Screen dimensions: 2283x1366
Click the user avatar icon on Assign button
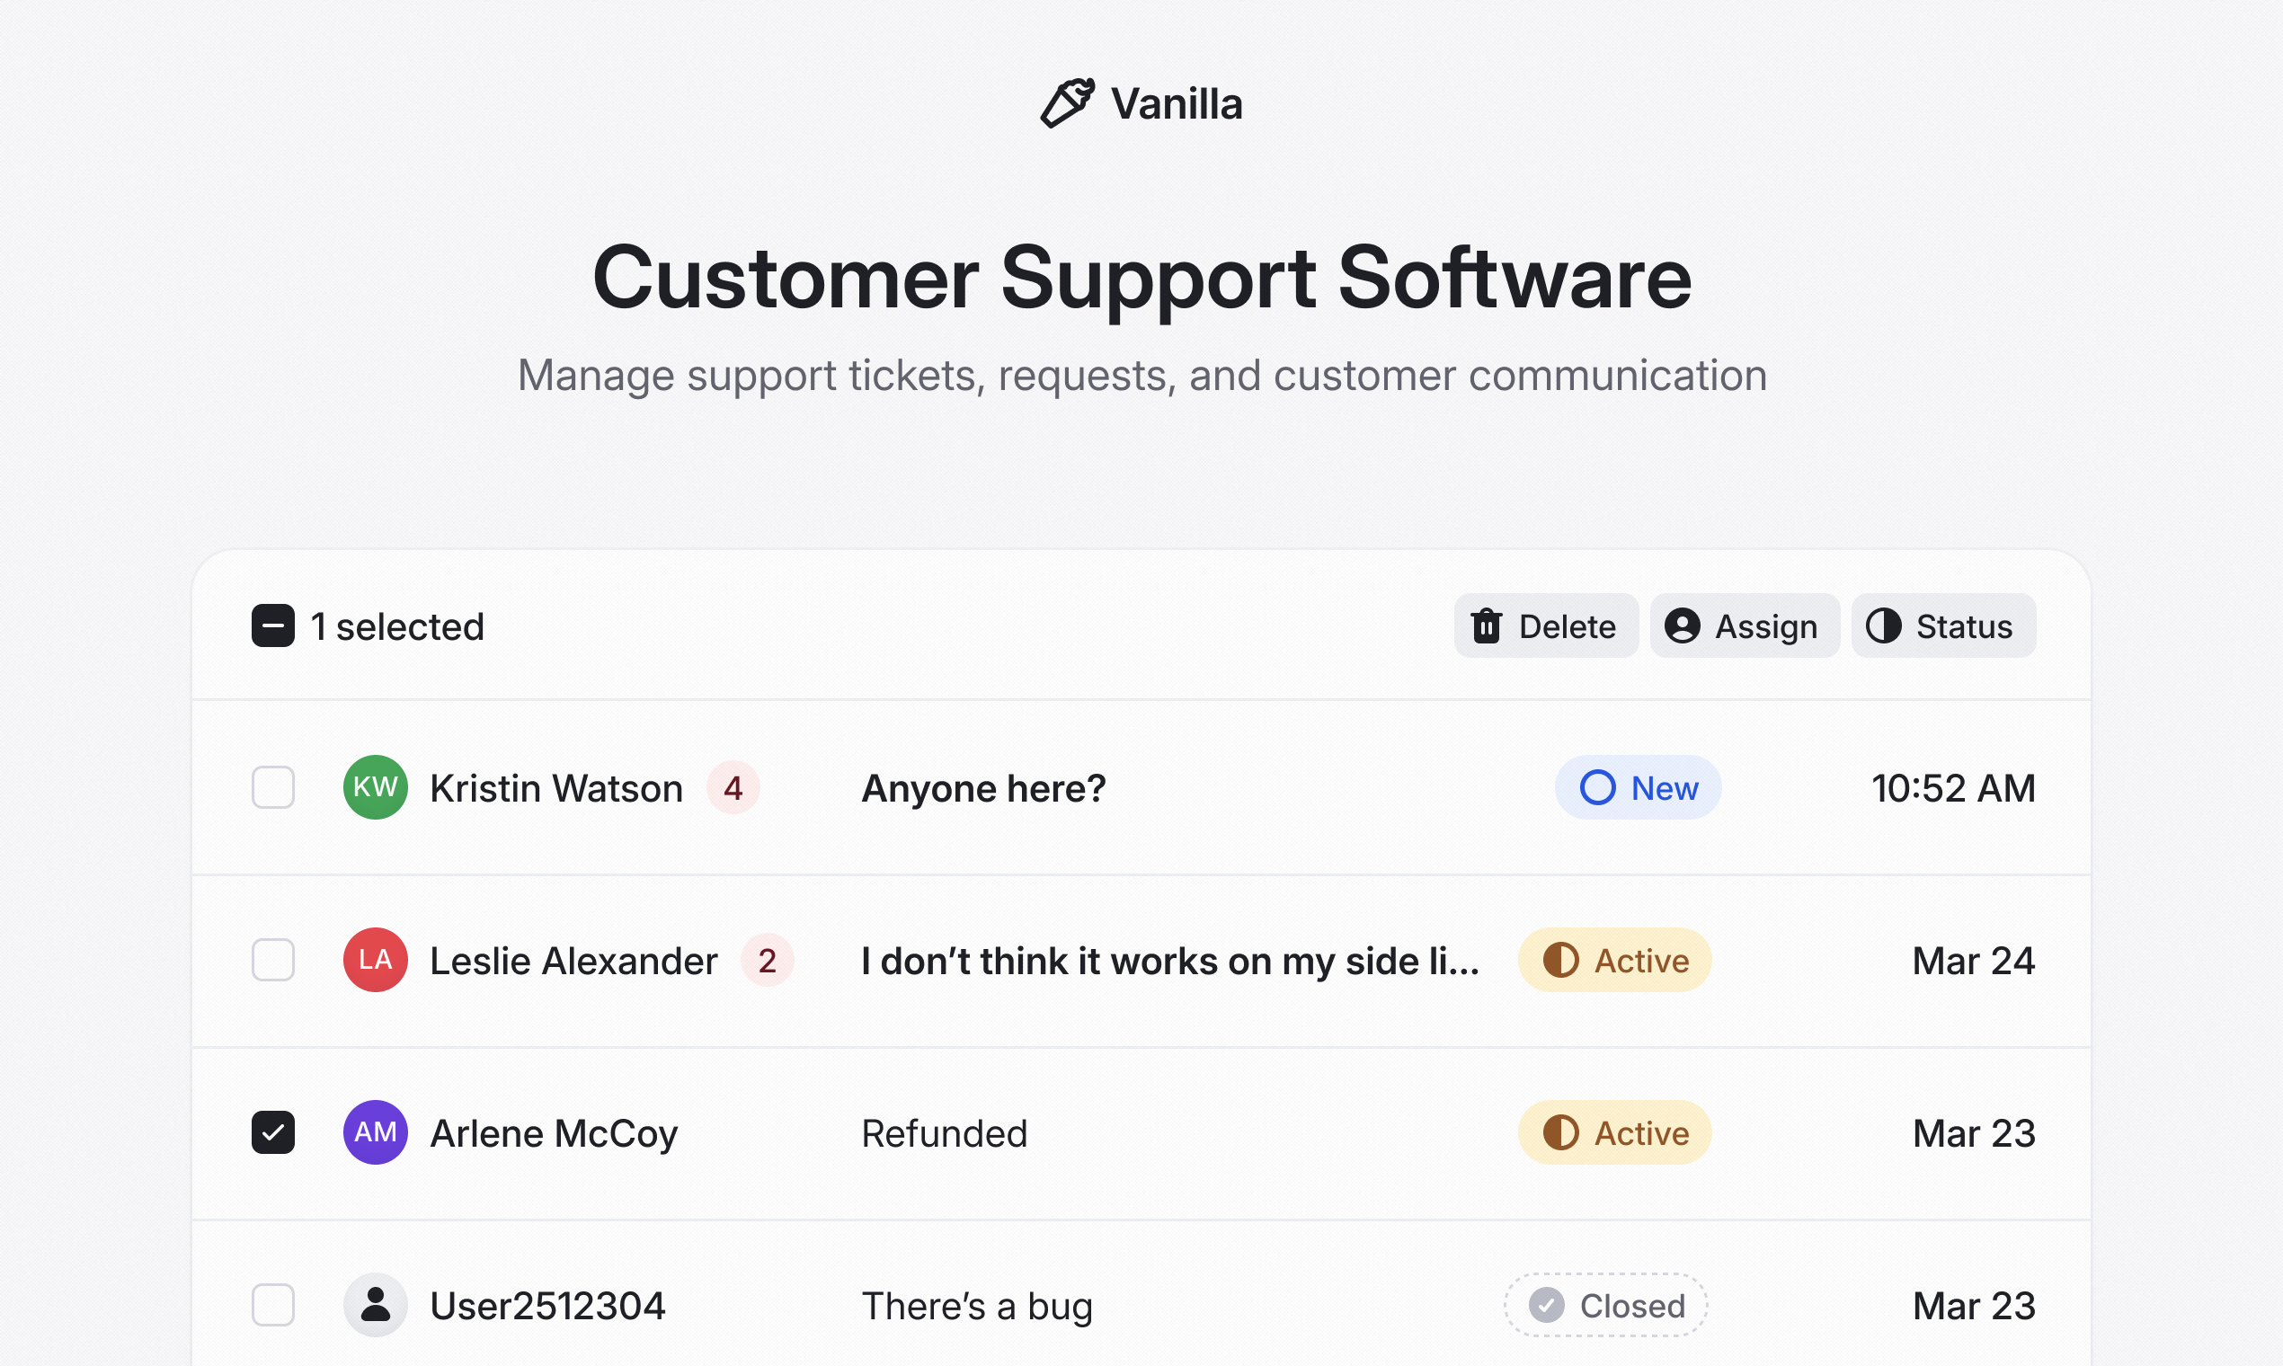pyautogui.click(x=1684, y=626)
